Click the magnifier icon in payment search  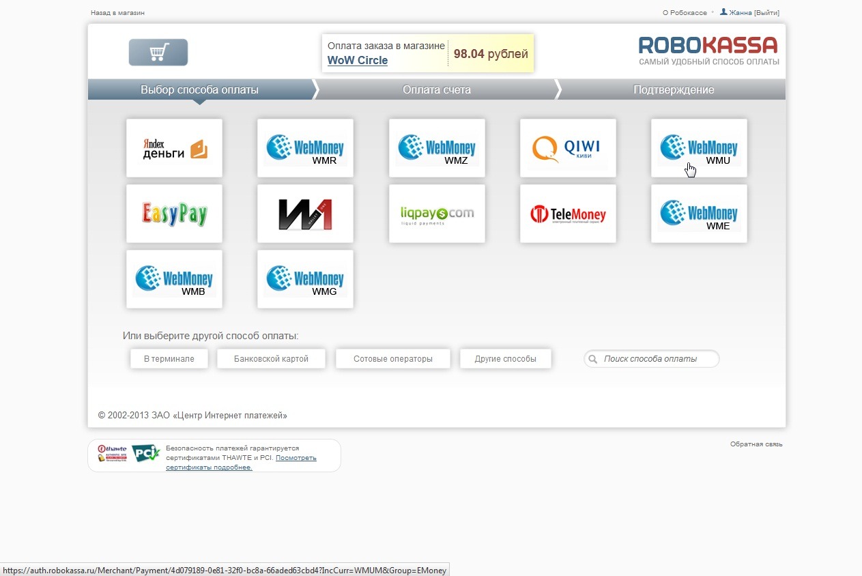pyautogui.click(x=593, y=359)
